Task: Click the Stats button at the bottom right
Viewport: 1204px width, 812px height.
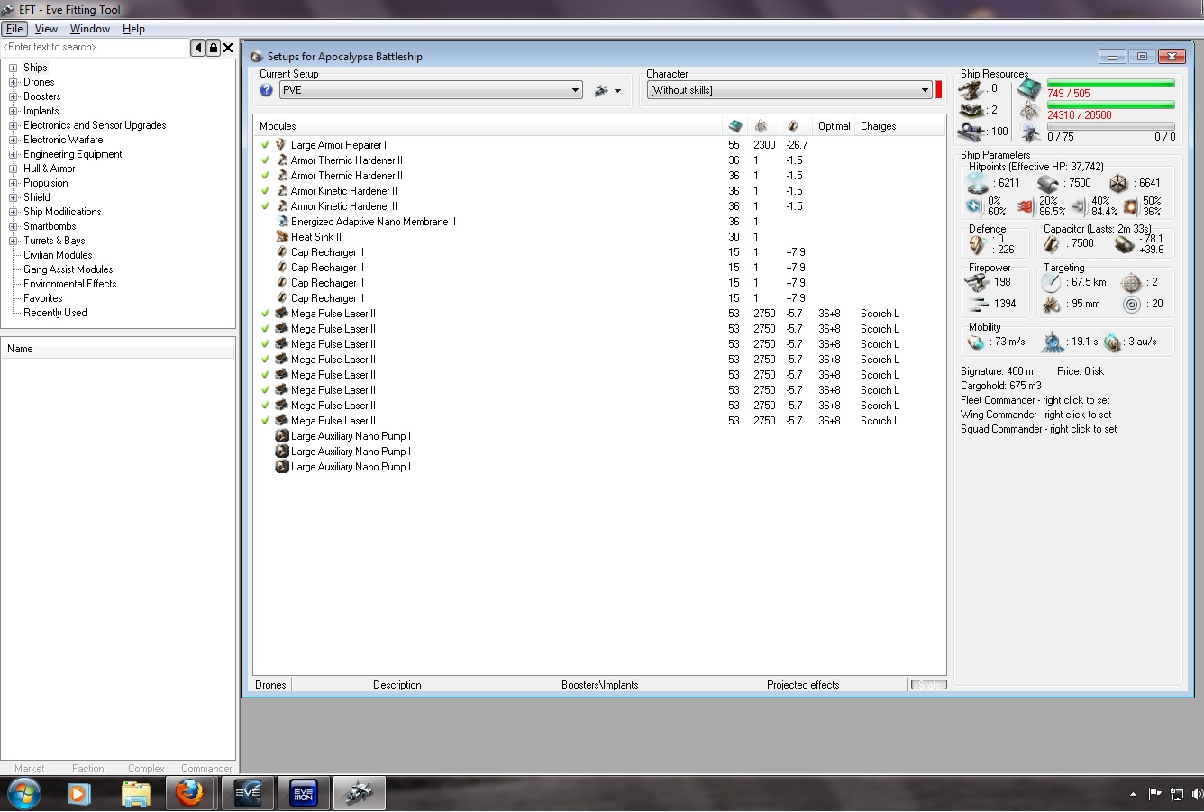Action: (x=928, y=685)
